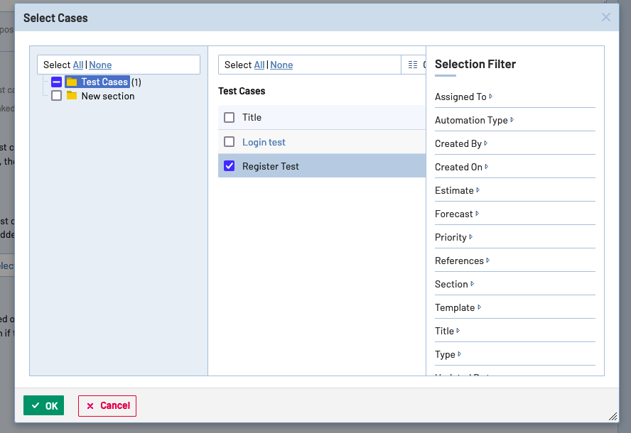
Task: Expand the References filter
Action: [462, 261]
